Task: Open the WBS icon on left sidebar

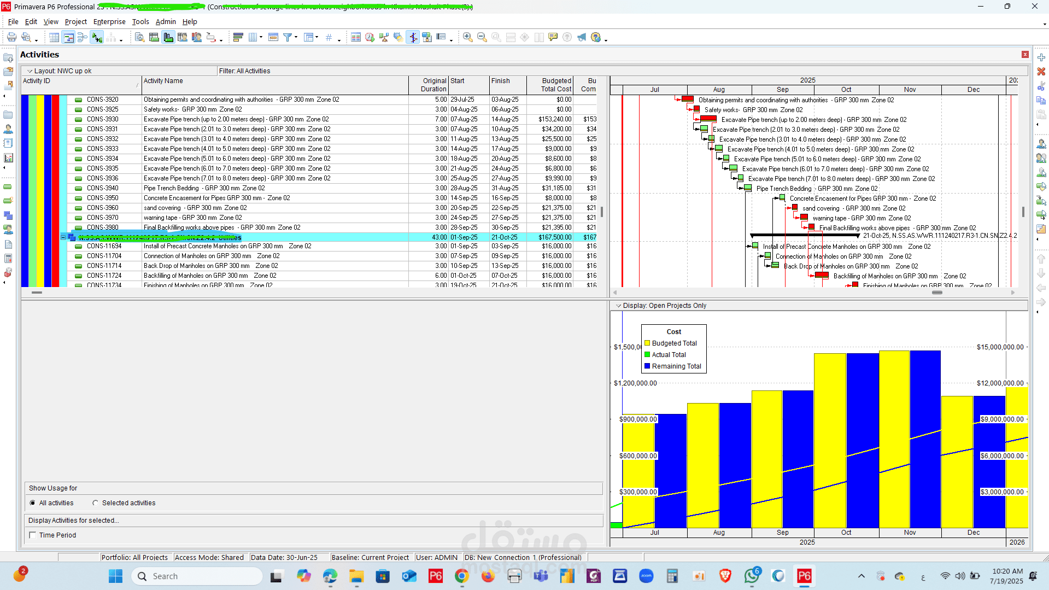Action: tap(8, 215)
